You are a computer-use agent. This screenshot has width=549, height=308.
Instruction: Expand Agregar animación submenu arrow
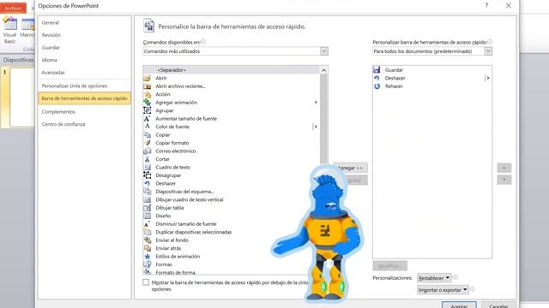point(316,103)
